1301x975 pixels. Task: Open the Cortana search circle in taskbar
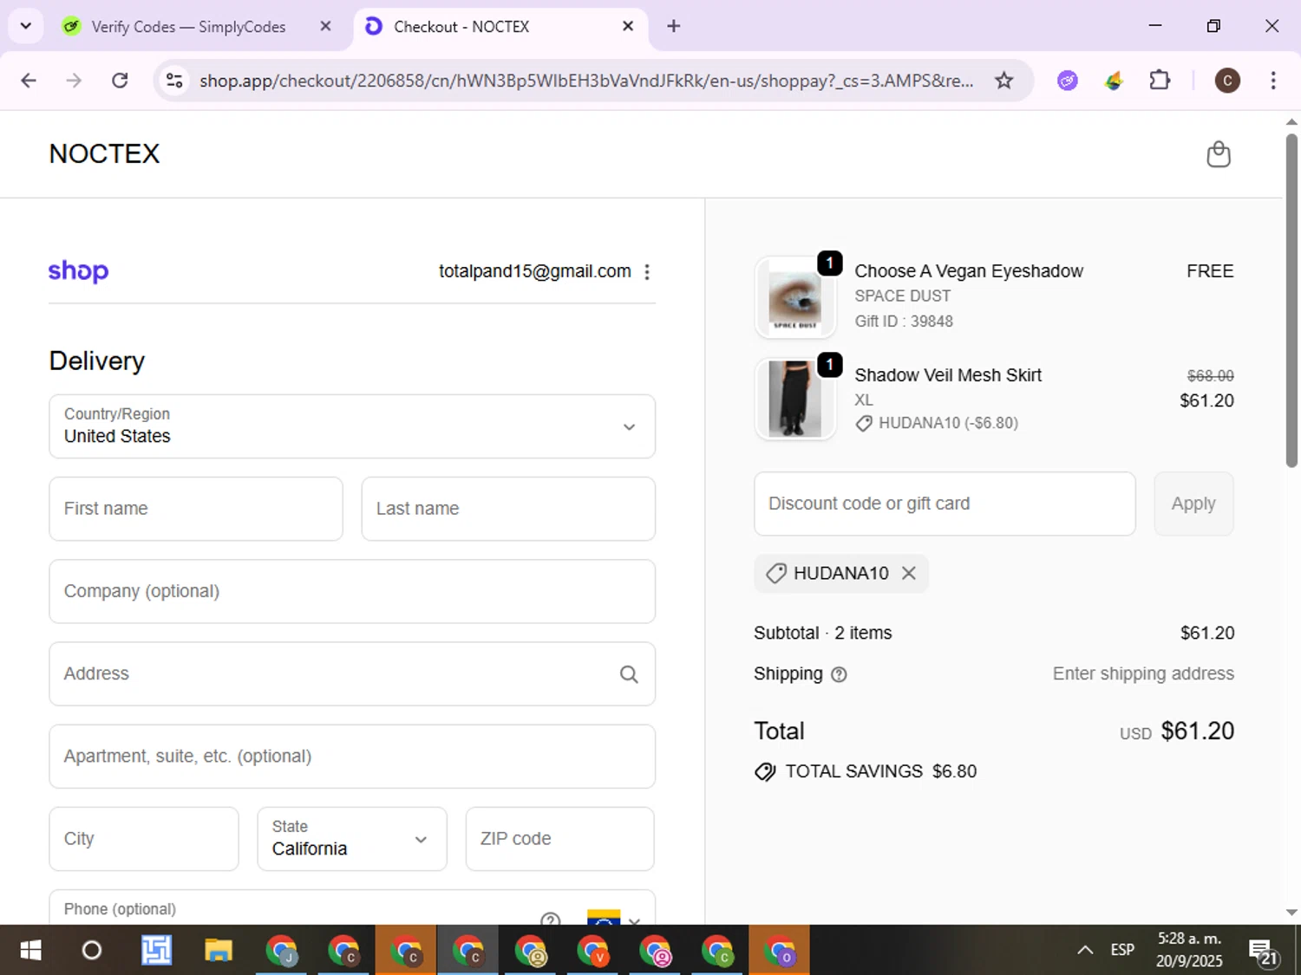(x=91, y=950)
